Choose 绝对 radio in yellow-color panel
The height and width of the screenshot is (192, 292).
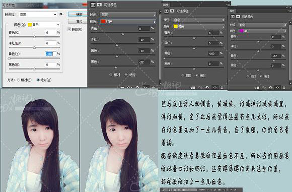(x=197, y=76)
